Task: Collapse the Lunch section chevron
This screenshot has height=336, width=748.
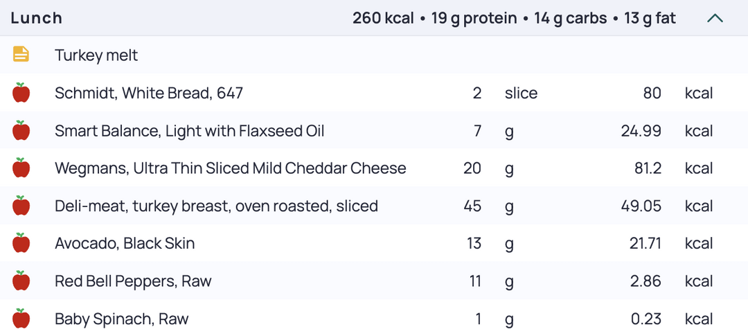Action: point(715,19)
